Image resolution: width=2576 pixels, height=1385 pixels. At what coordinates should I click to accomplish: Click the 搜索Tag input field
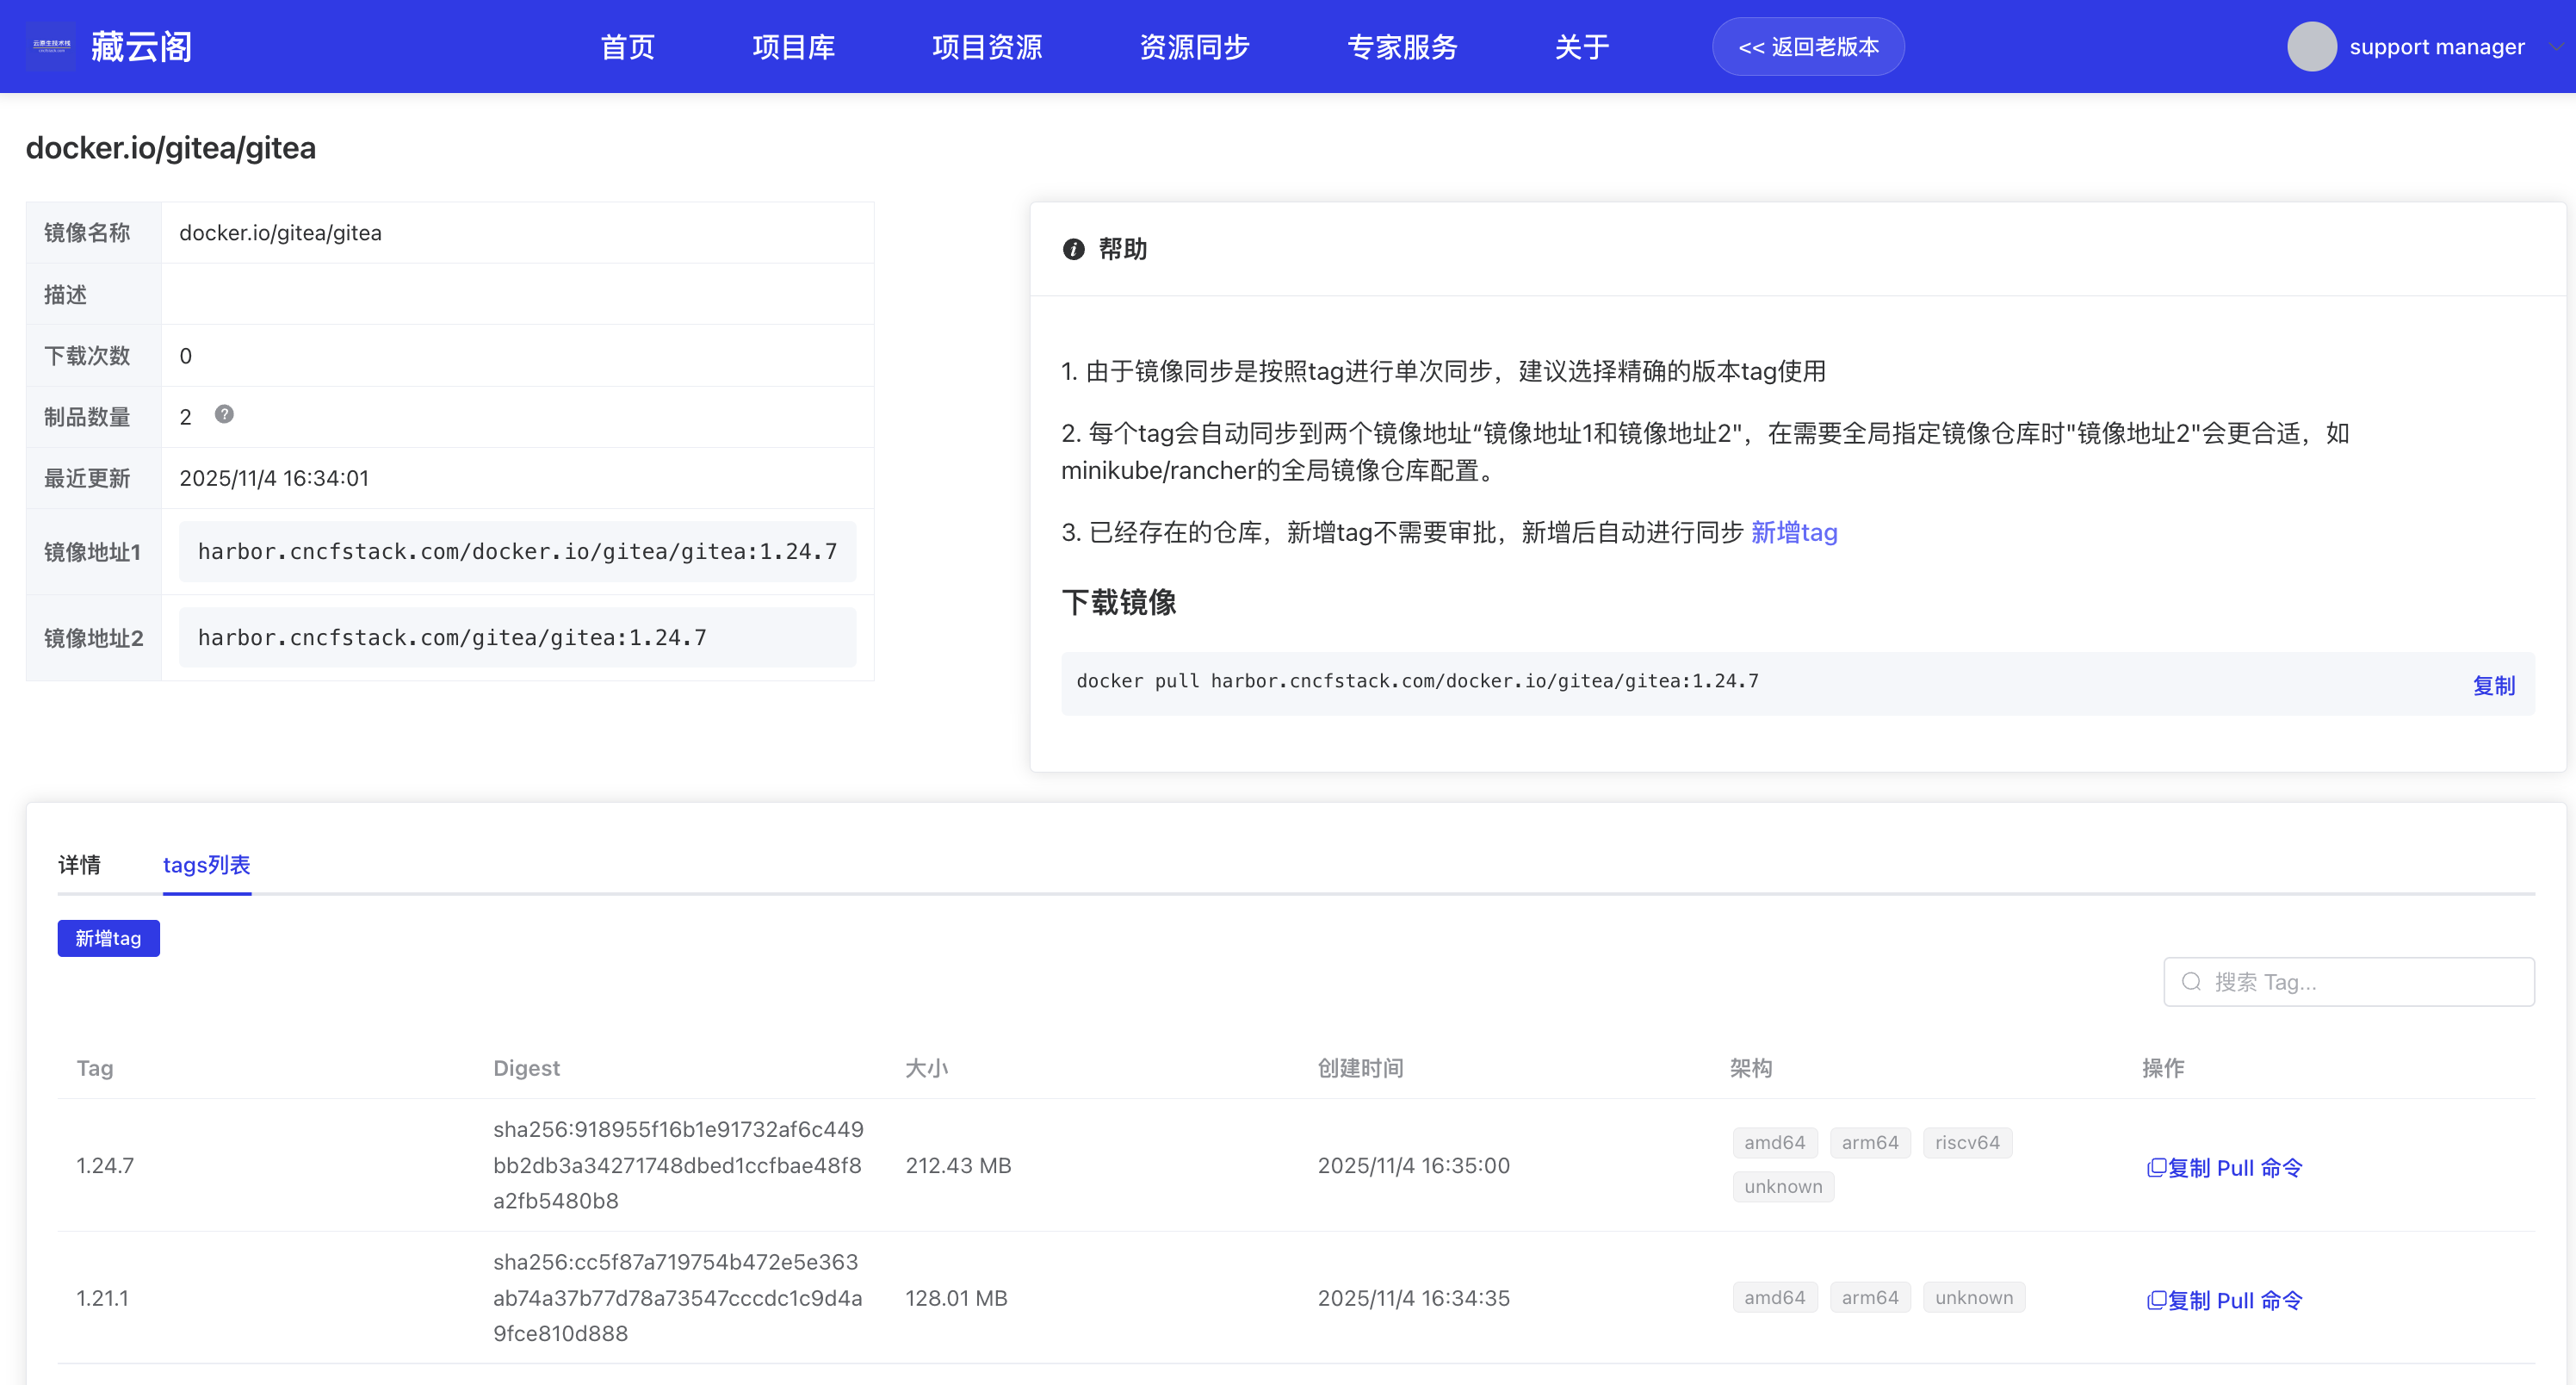click(2350, 982)
